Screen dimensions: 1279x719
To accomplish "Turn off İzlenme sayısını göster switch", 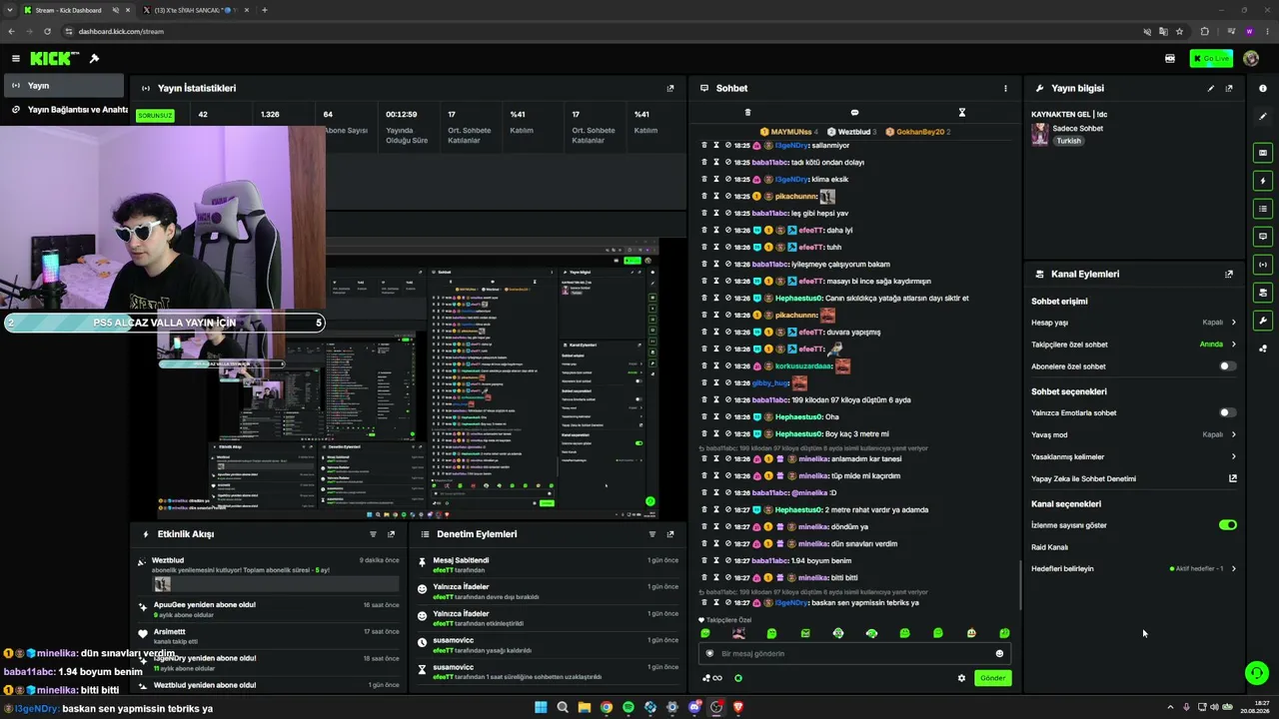I will pos(1228,524).
